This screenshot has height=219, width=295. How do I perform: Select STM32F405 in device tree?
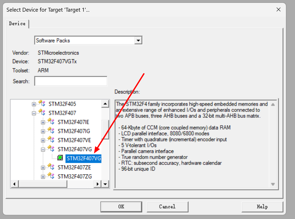tap(62, 104)
